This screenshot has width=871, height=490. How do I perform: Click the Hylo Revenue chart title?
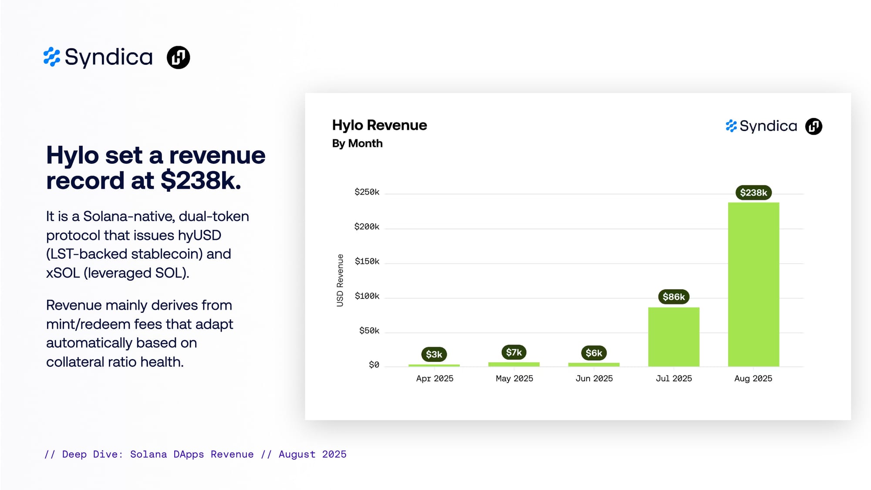(379, 125)
